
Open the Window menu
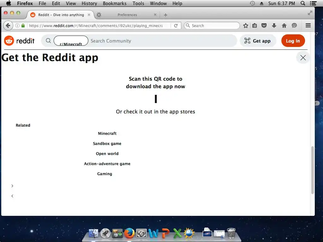(158, 3)
